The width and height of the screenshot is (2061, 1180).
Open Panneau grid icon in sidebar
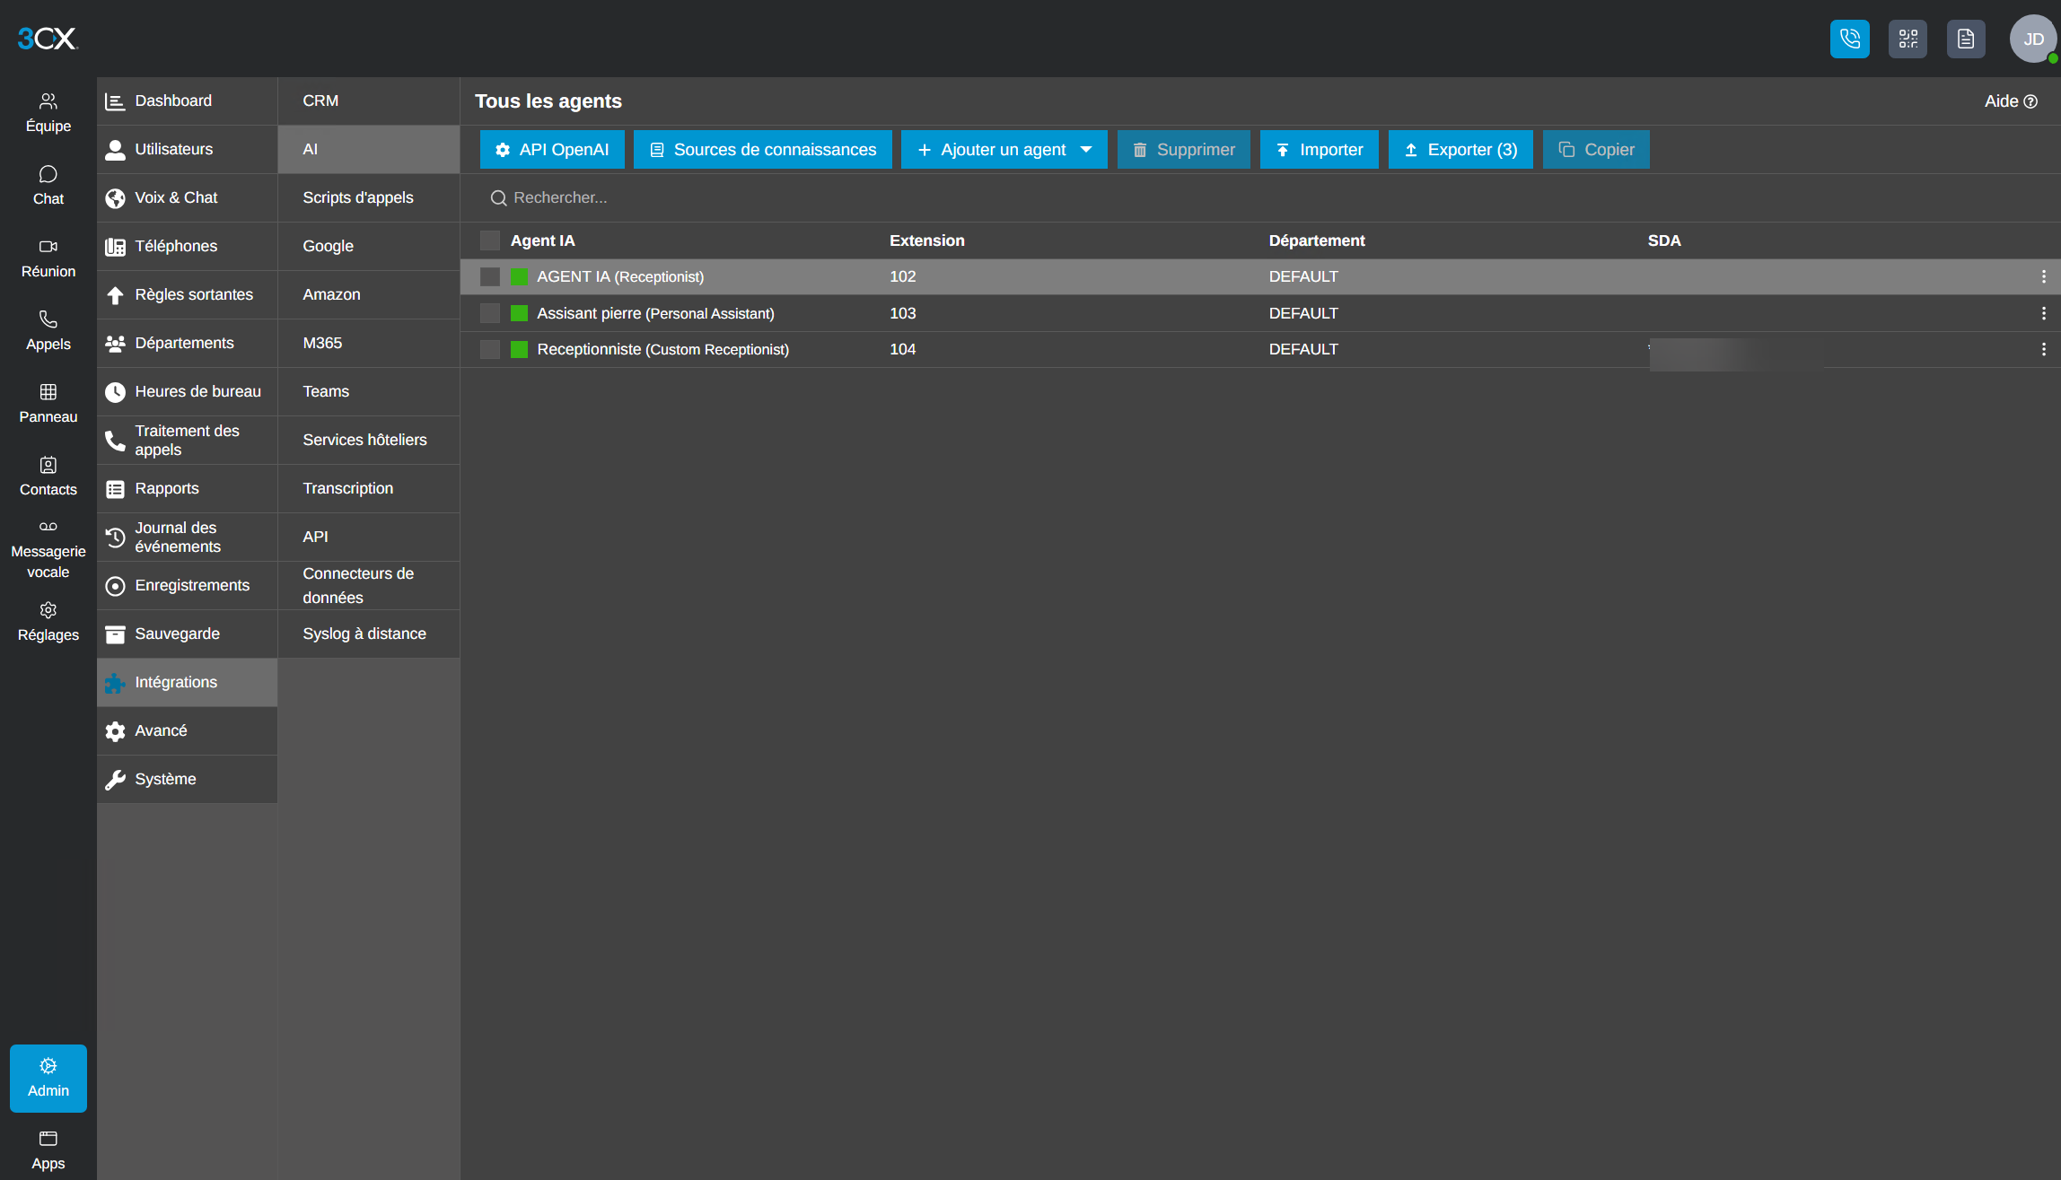point(48,391)
